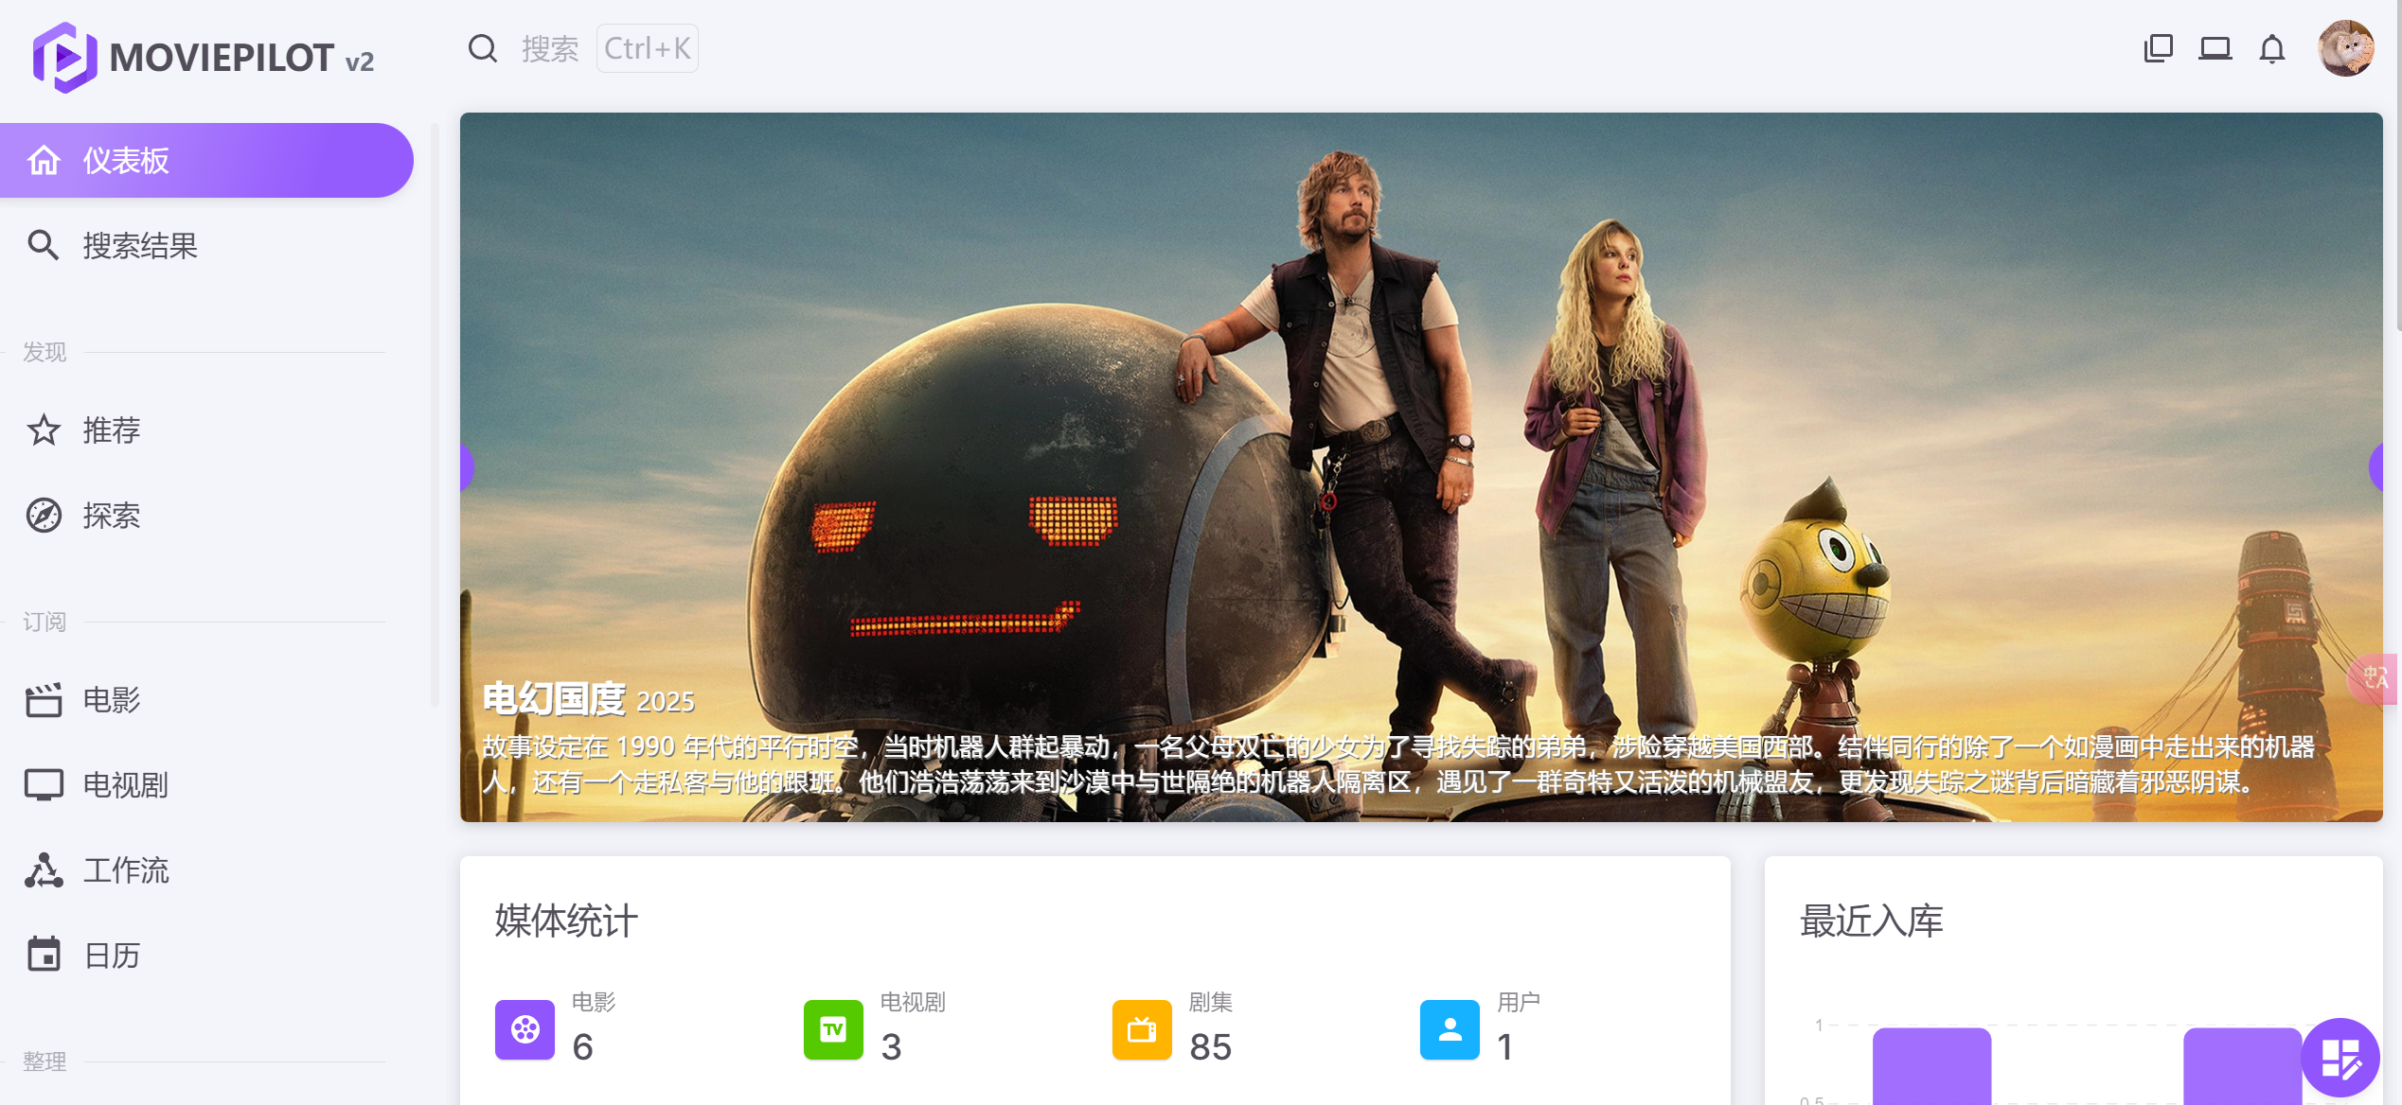The image size is (2402, 1105).
Task: Focus the search field labeled 搜索
Action: click(550, 48)
